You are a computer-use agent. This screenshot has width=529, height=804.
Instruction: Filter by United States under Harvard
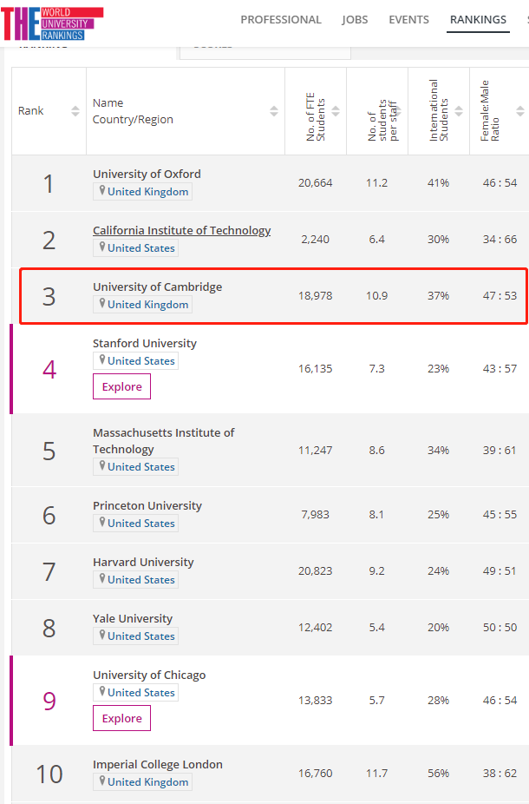pyautogui.click(x=135, y=579)
